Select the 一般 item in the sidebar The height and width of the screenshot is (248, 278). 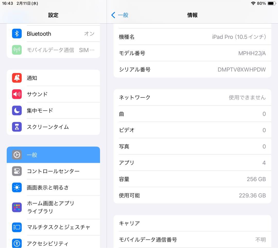[53, 155]
